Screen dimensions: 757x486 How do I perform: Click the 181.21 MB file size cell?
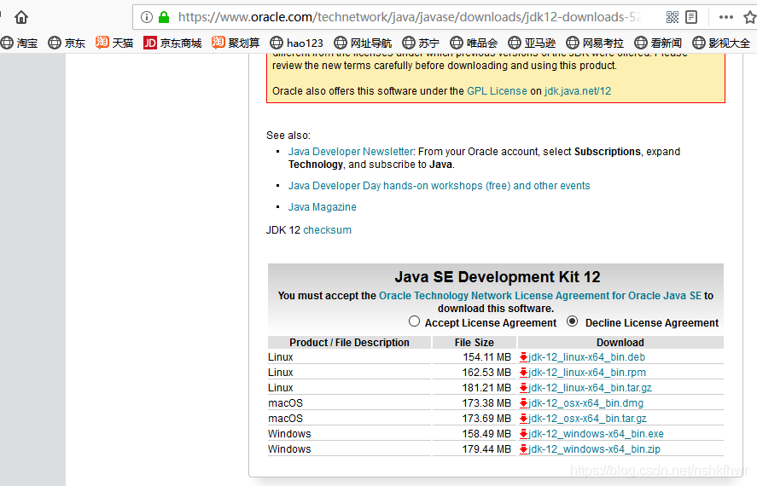click(486, 388)
